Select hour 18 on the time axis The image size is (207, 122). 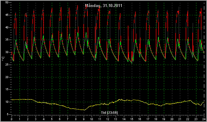pyautogui.click(x=156, y=119)
